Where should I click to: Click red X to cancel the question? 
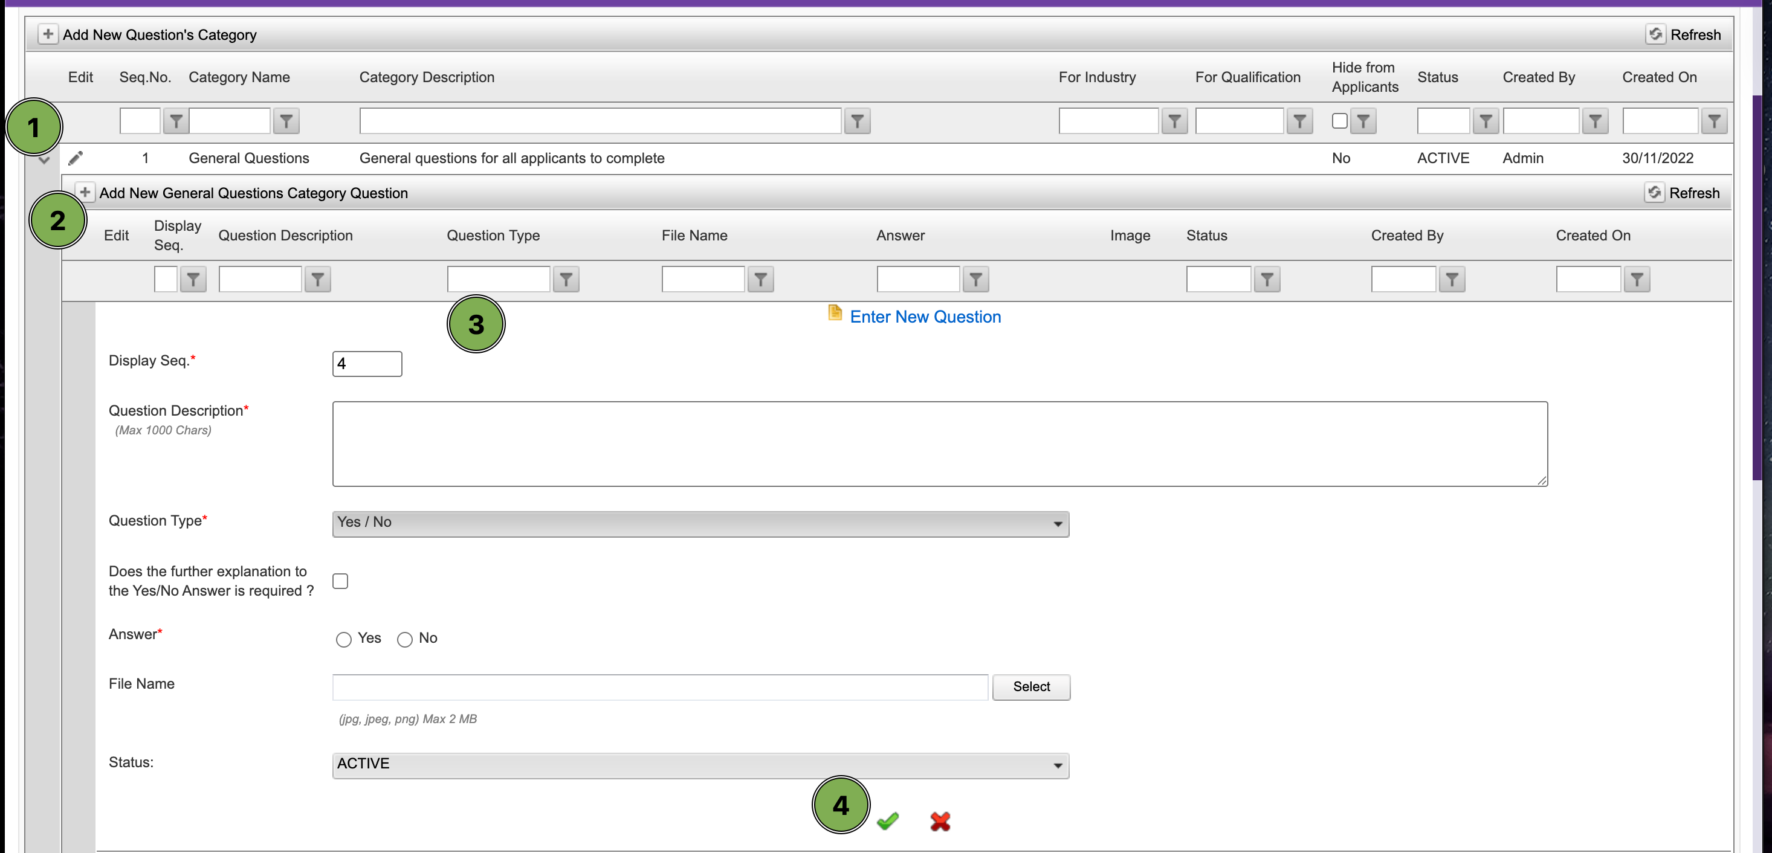[940, 822]
